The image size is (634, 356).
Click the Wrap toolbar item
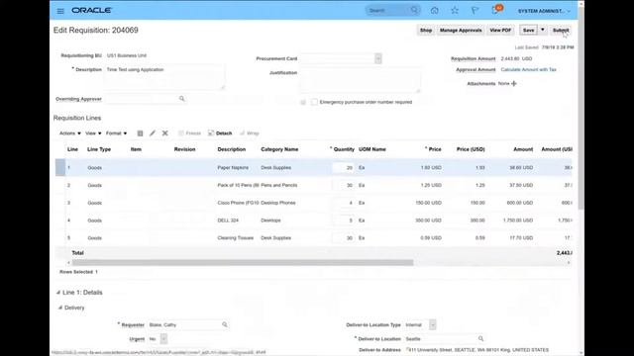point(249,133)
